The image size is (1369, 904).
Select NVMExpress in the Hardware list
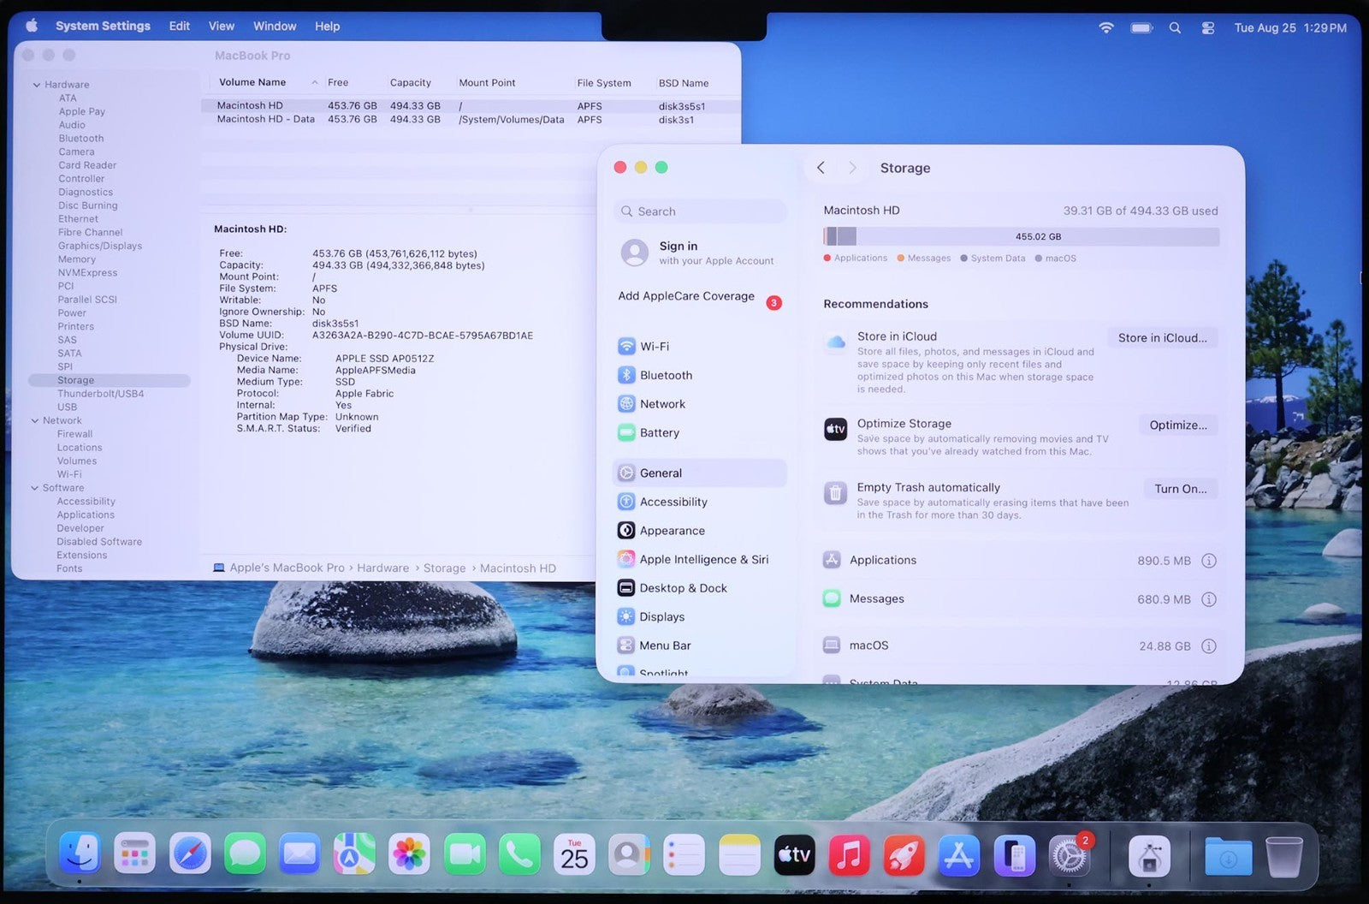click(x=87, y=273)
